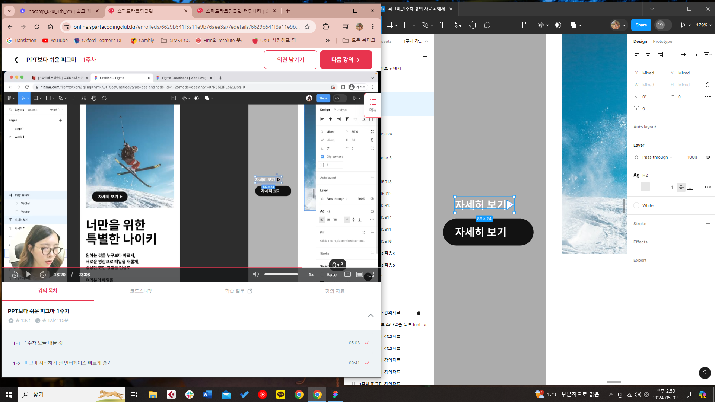Screen dimensions: 715x402
Task: Switch to the 강의 자료 tab
Action: (x=335, y=291)
